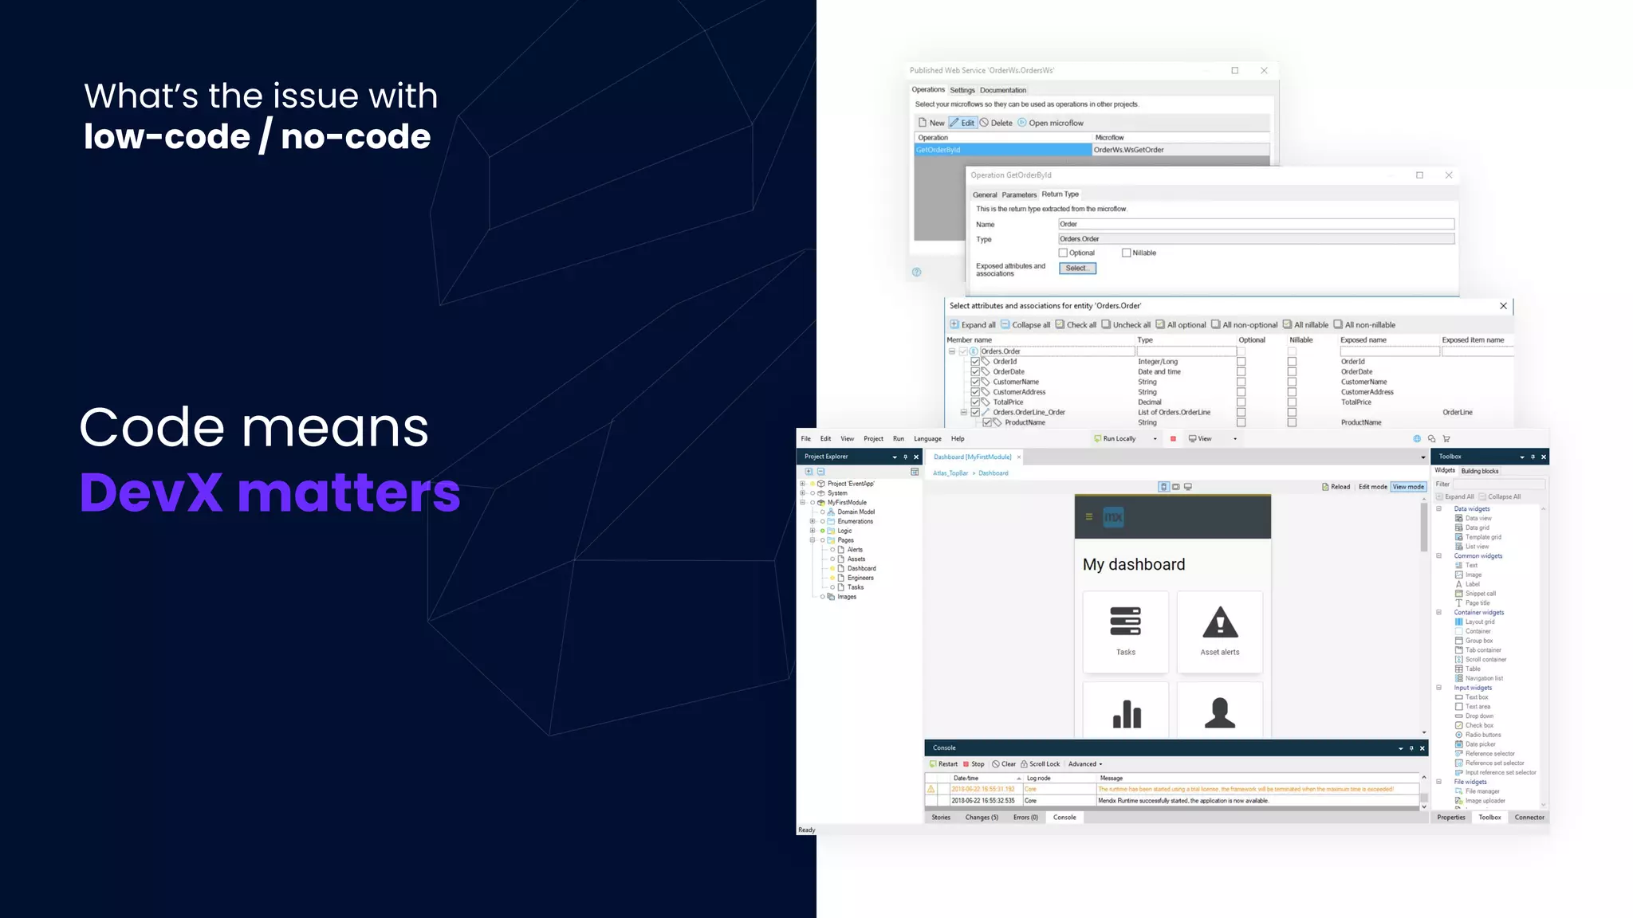Select the desktop device preview icon

pyautogui.click(x=1188, y=487)
